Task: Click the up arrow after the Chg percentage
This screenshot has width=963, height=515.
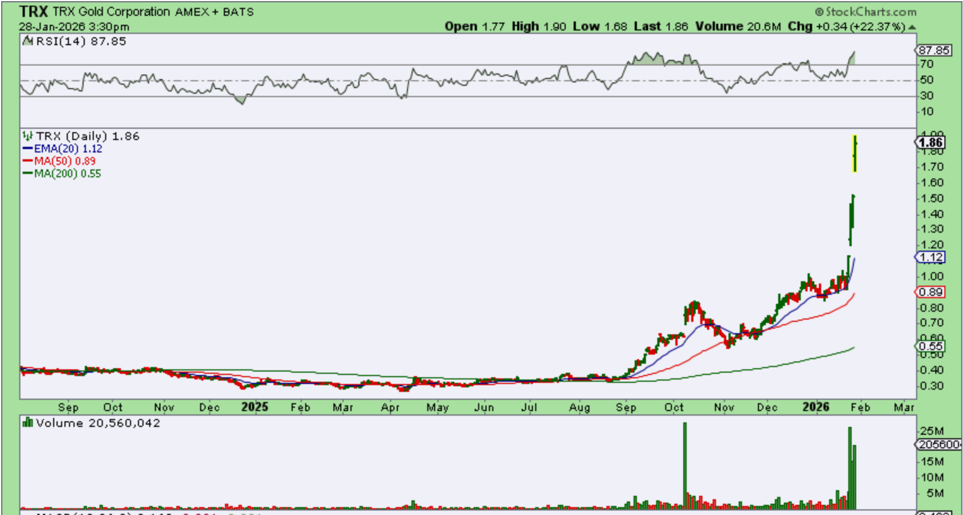Action: click(x=912, y=27)
